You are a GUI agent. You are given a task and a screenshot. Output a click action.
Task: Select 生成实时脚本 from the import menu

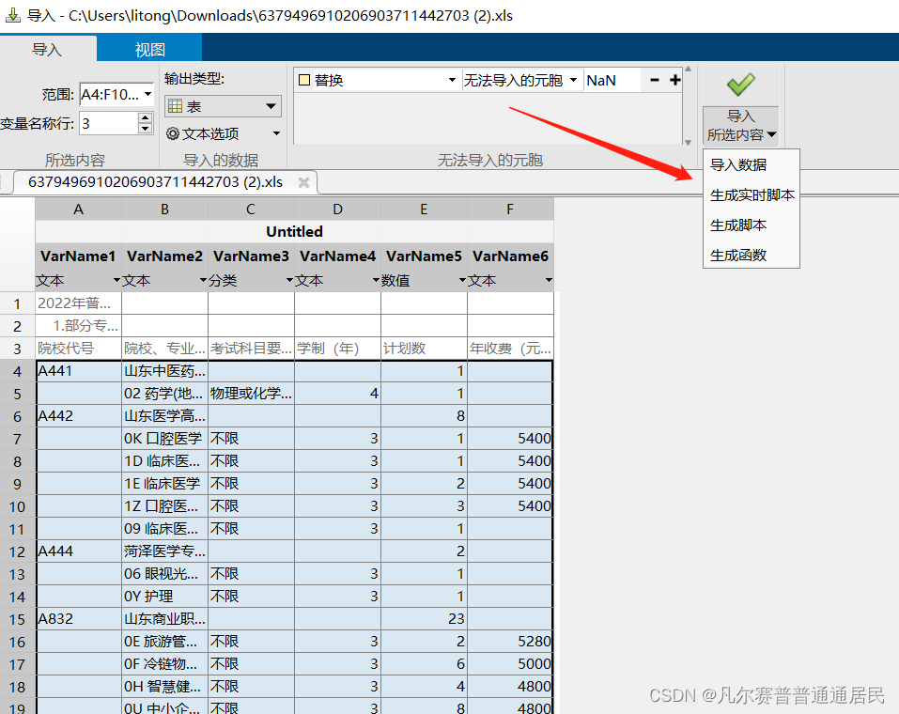pyautogui.click(x=752, y=195)
